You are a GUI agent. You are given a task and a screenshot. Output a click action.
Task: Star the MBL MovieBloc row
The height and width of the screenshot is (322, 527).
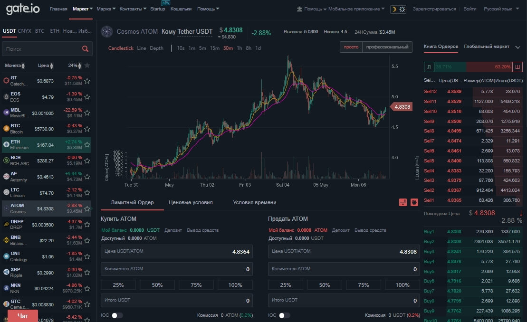click(87, 113)
